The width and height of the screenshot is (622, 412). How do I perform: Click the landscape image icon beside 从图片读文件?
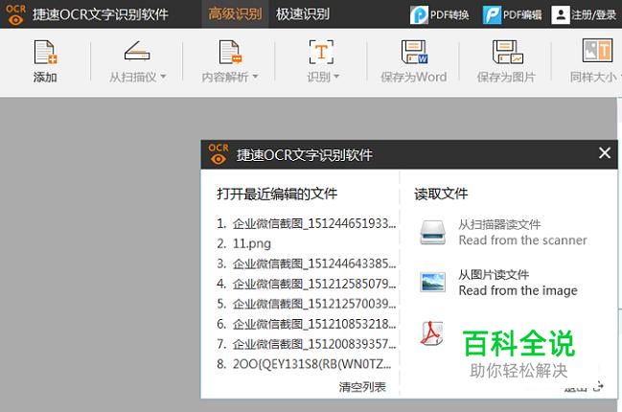(x=433, y=283)
